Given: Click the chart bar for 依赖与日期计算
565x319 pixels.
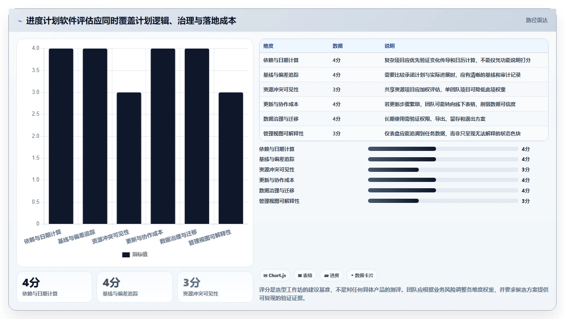Looking at the screenshot, I should pos(61,136).
